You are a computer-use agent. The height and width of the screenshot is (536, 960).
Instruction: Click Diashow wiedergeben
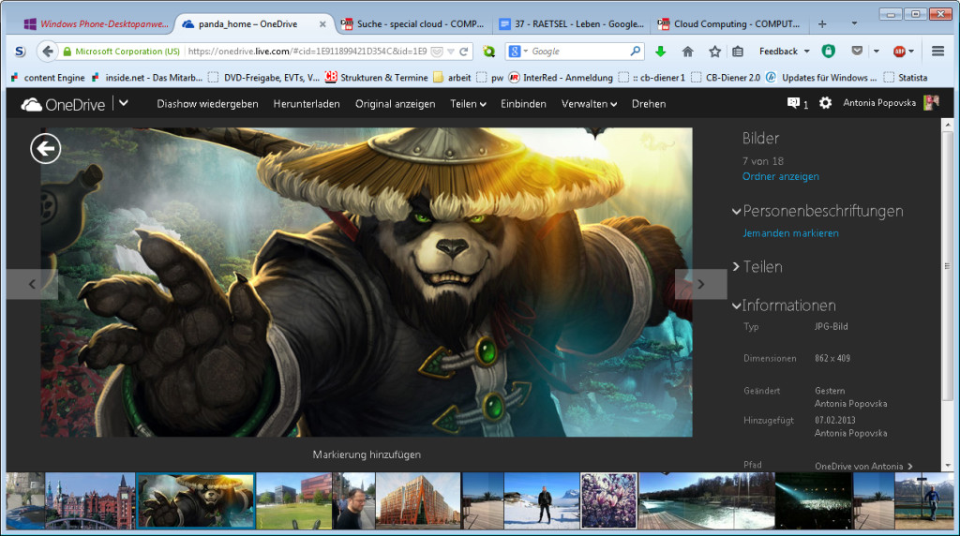[x=207, y=104]
